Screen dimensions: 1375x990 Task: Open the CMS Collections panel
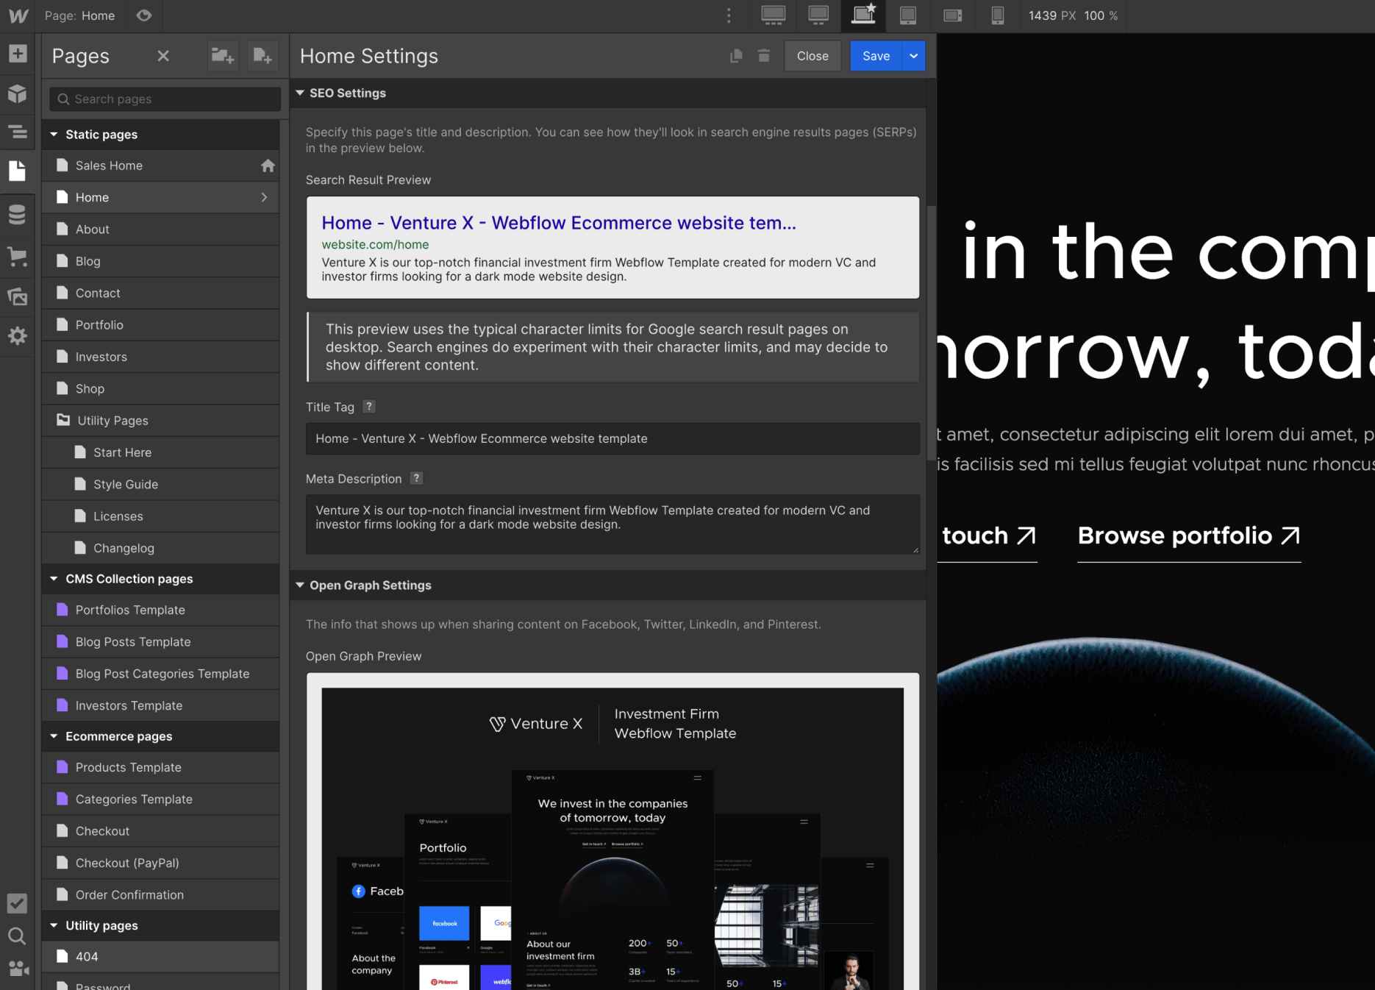pyautogui.click(x=16, y=214)
